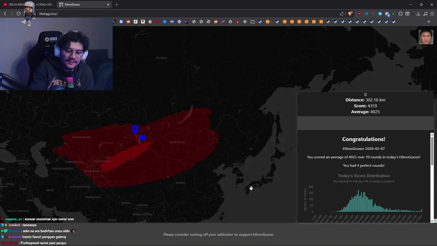Open the Brave Shields lion icon
This screenshot has width=437, height=246.
click(350, 14)
